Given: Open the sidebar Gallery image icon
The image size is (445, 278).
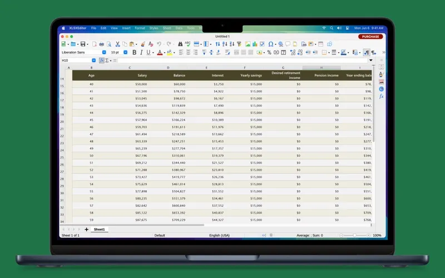Looking at the screenshot, I should pyautogui.click(x=381, y=82).
